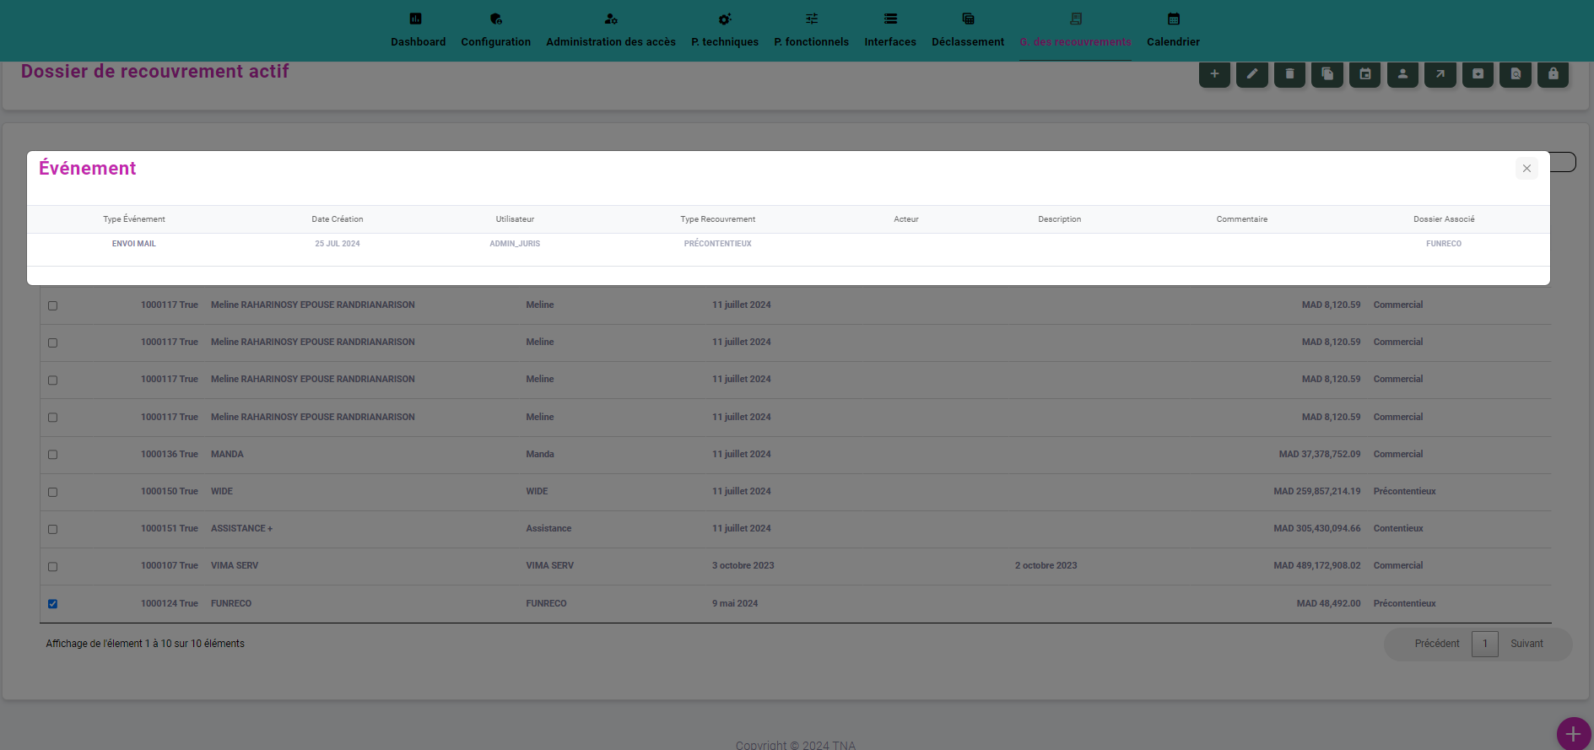Screen dimensions: 1594x750
Task: Tick the VIMA SERV row checkbox
Action: point(53,567)
